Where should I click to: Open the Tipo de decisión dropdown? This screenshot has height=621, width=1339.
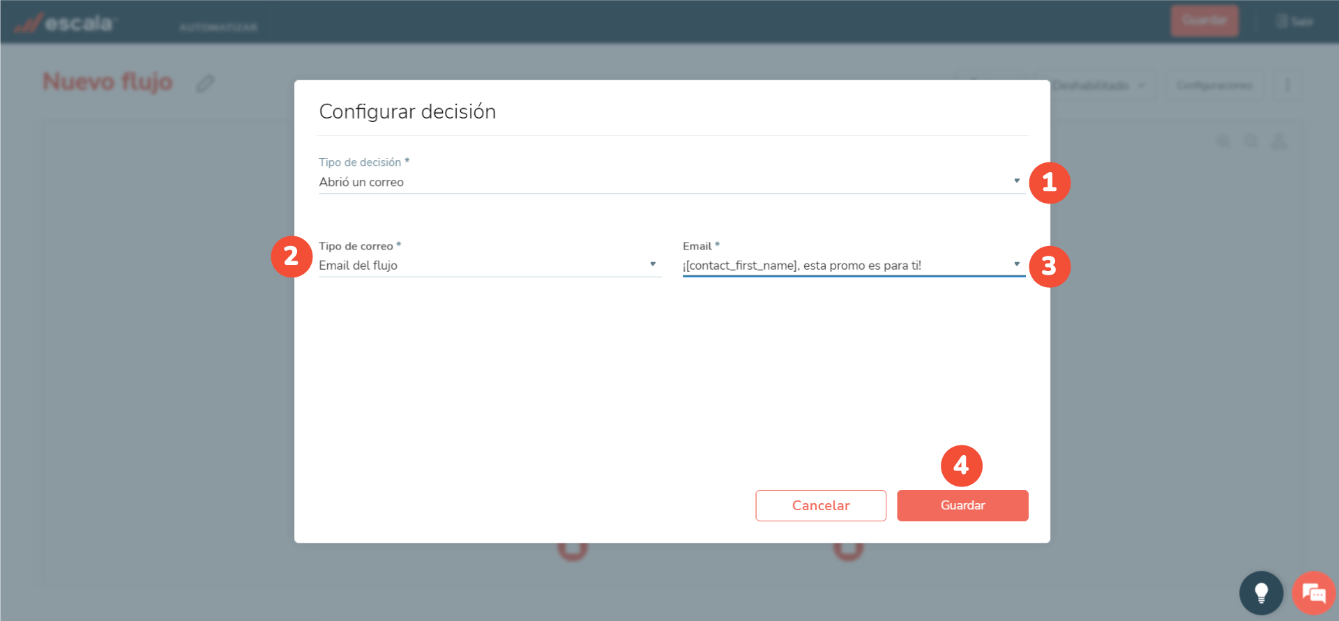click(672, 182)
